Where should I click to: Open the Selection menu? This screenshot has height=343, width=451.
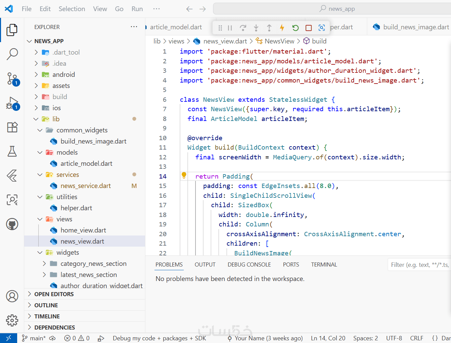coord(72,9)
